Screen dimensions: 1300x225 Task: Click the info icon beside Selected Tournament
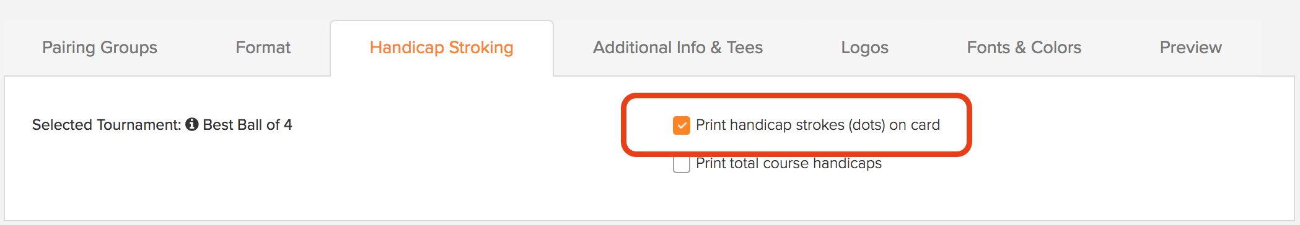192,124
